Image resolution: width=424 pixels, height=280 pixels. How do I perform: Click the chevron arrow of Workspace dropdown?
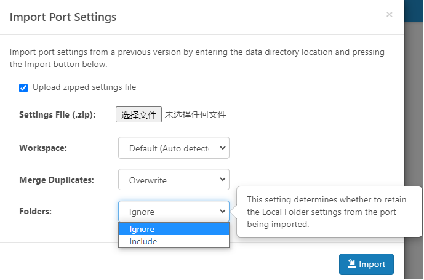223,148
